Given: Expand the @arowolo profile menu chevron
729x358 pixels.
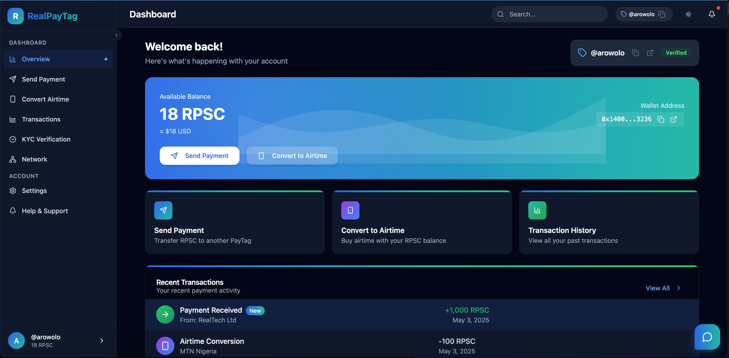Looking at the screenshot, I should [x=102, y=341].
